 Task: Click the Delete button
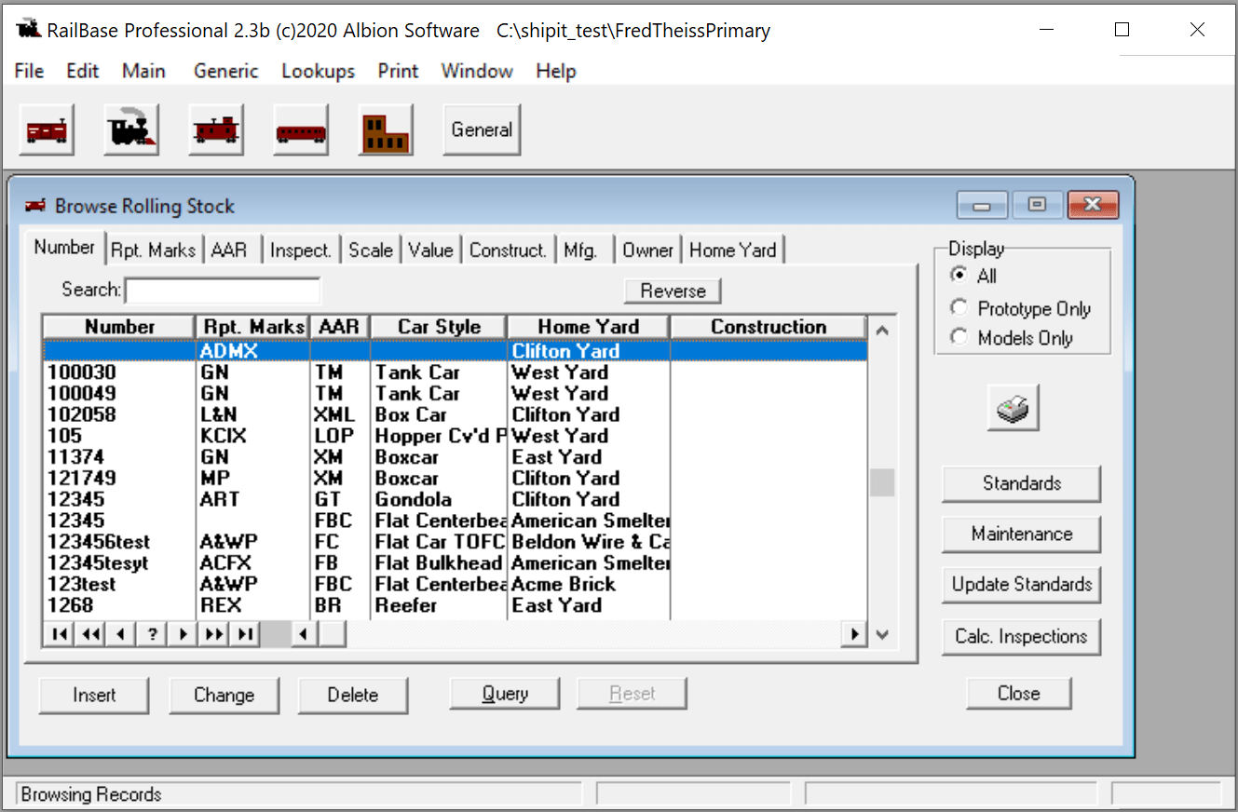click(x=353, y=695)
